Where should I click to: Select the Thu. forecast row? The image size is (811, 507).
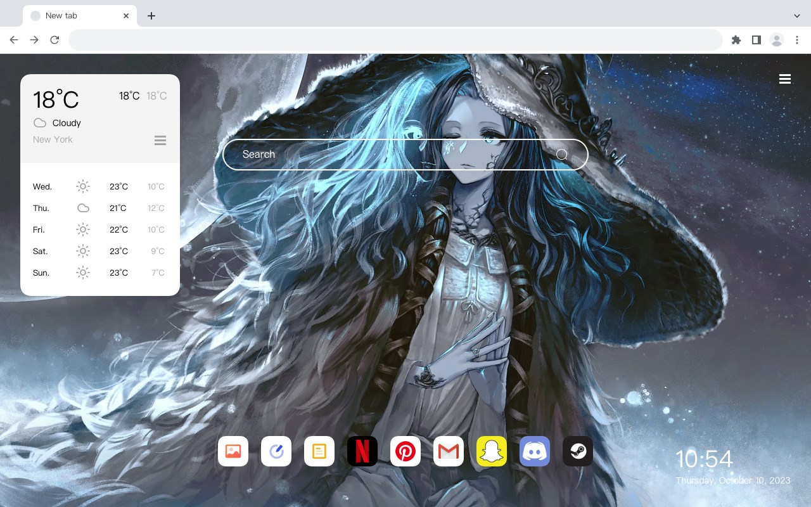click(99, 208)
